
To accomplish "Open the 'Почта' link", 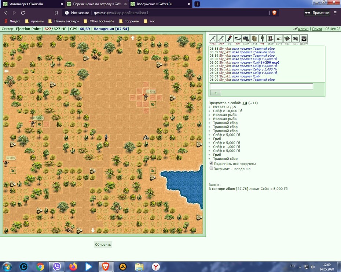I will [317, 29].
